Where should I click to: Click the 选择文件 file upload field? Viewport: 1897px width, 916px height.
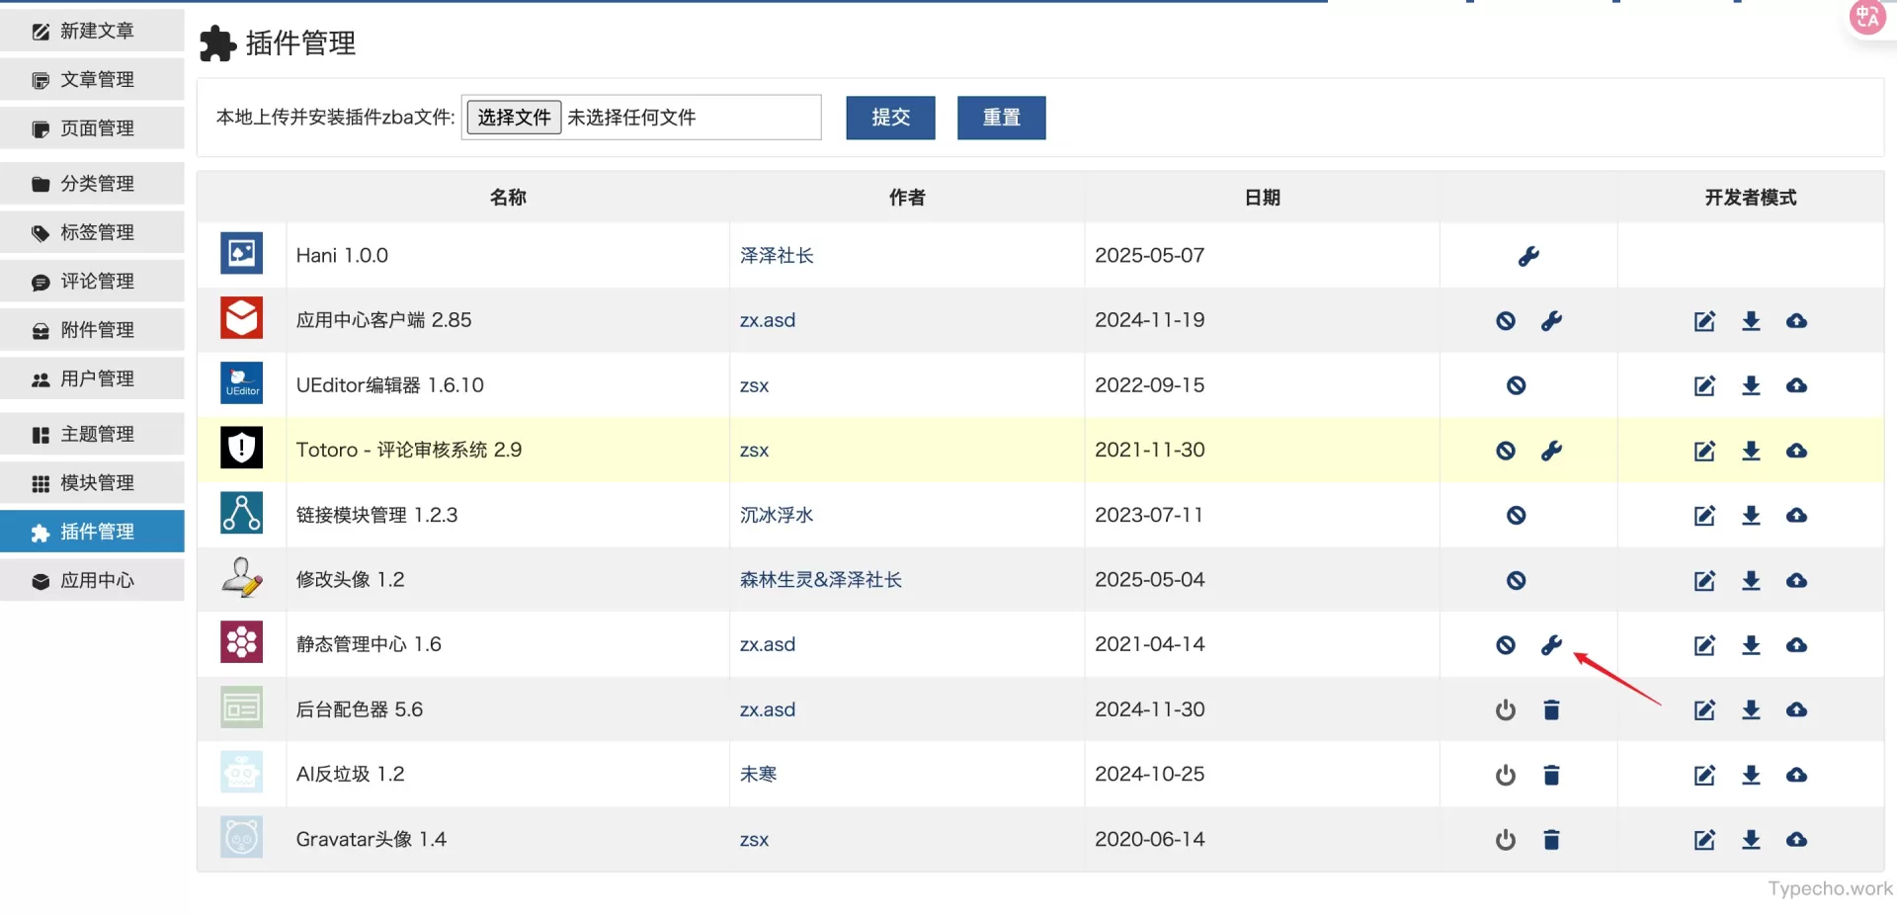click(512, 117)
